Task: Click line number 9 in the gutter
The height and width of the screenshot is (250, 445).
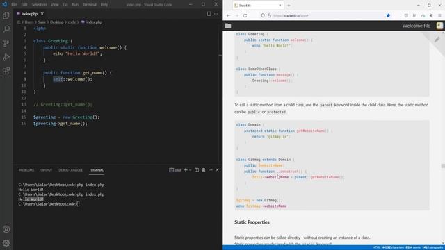Action: (25, 79)
